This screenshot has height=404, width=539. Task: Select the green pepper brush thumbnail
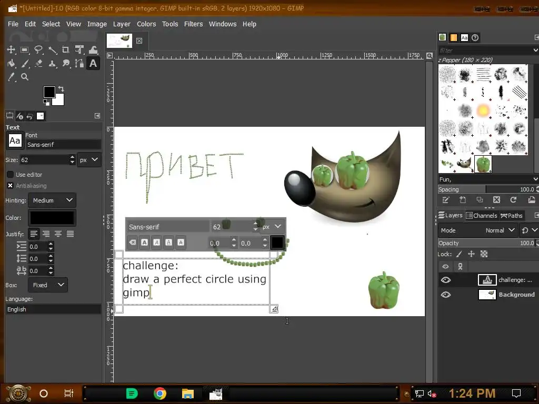[x=483, y=164]
